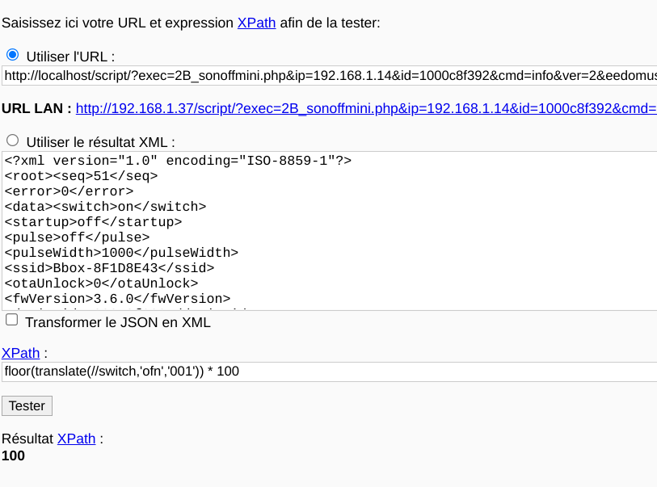
Task: Click the "Utiliser le résultat XML :" label text
Action: (100, 142)
